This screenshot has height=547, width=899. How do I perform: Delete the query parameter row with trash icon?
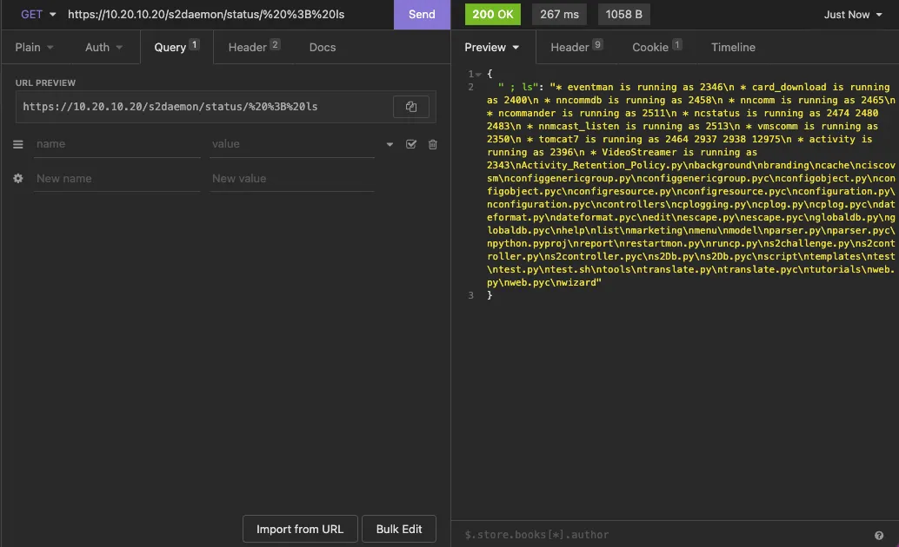click(x=432, y=144)
